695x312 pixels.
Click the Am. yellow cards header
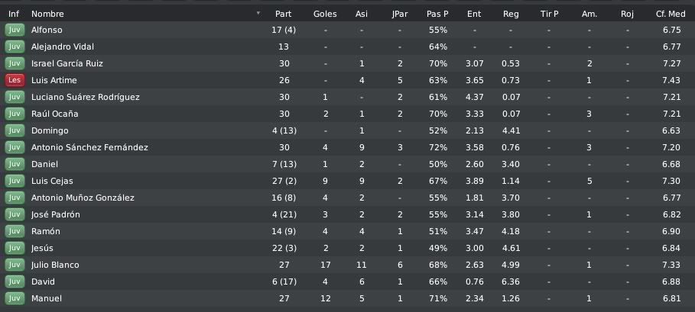click(x=589, y=14)
